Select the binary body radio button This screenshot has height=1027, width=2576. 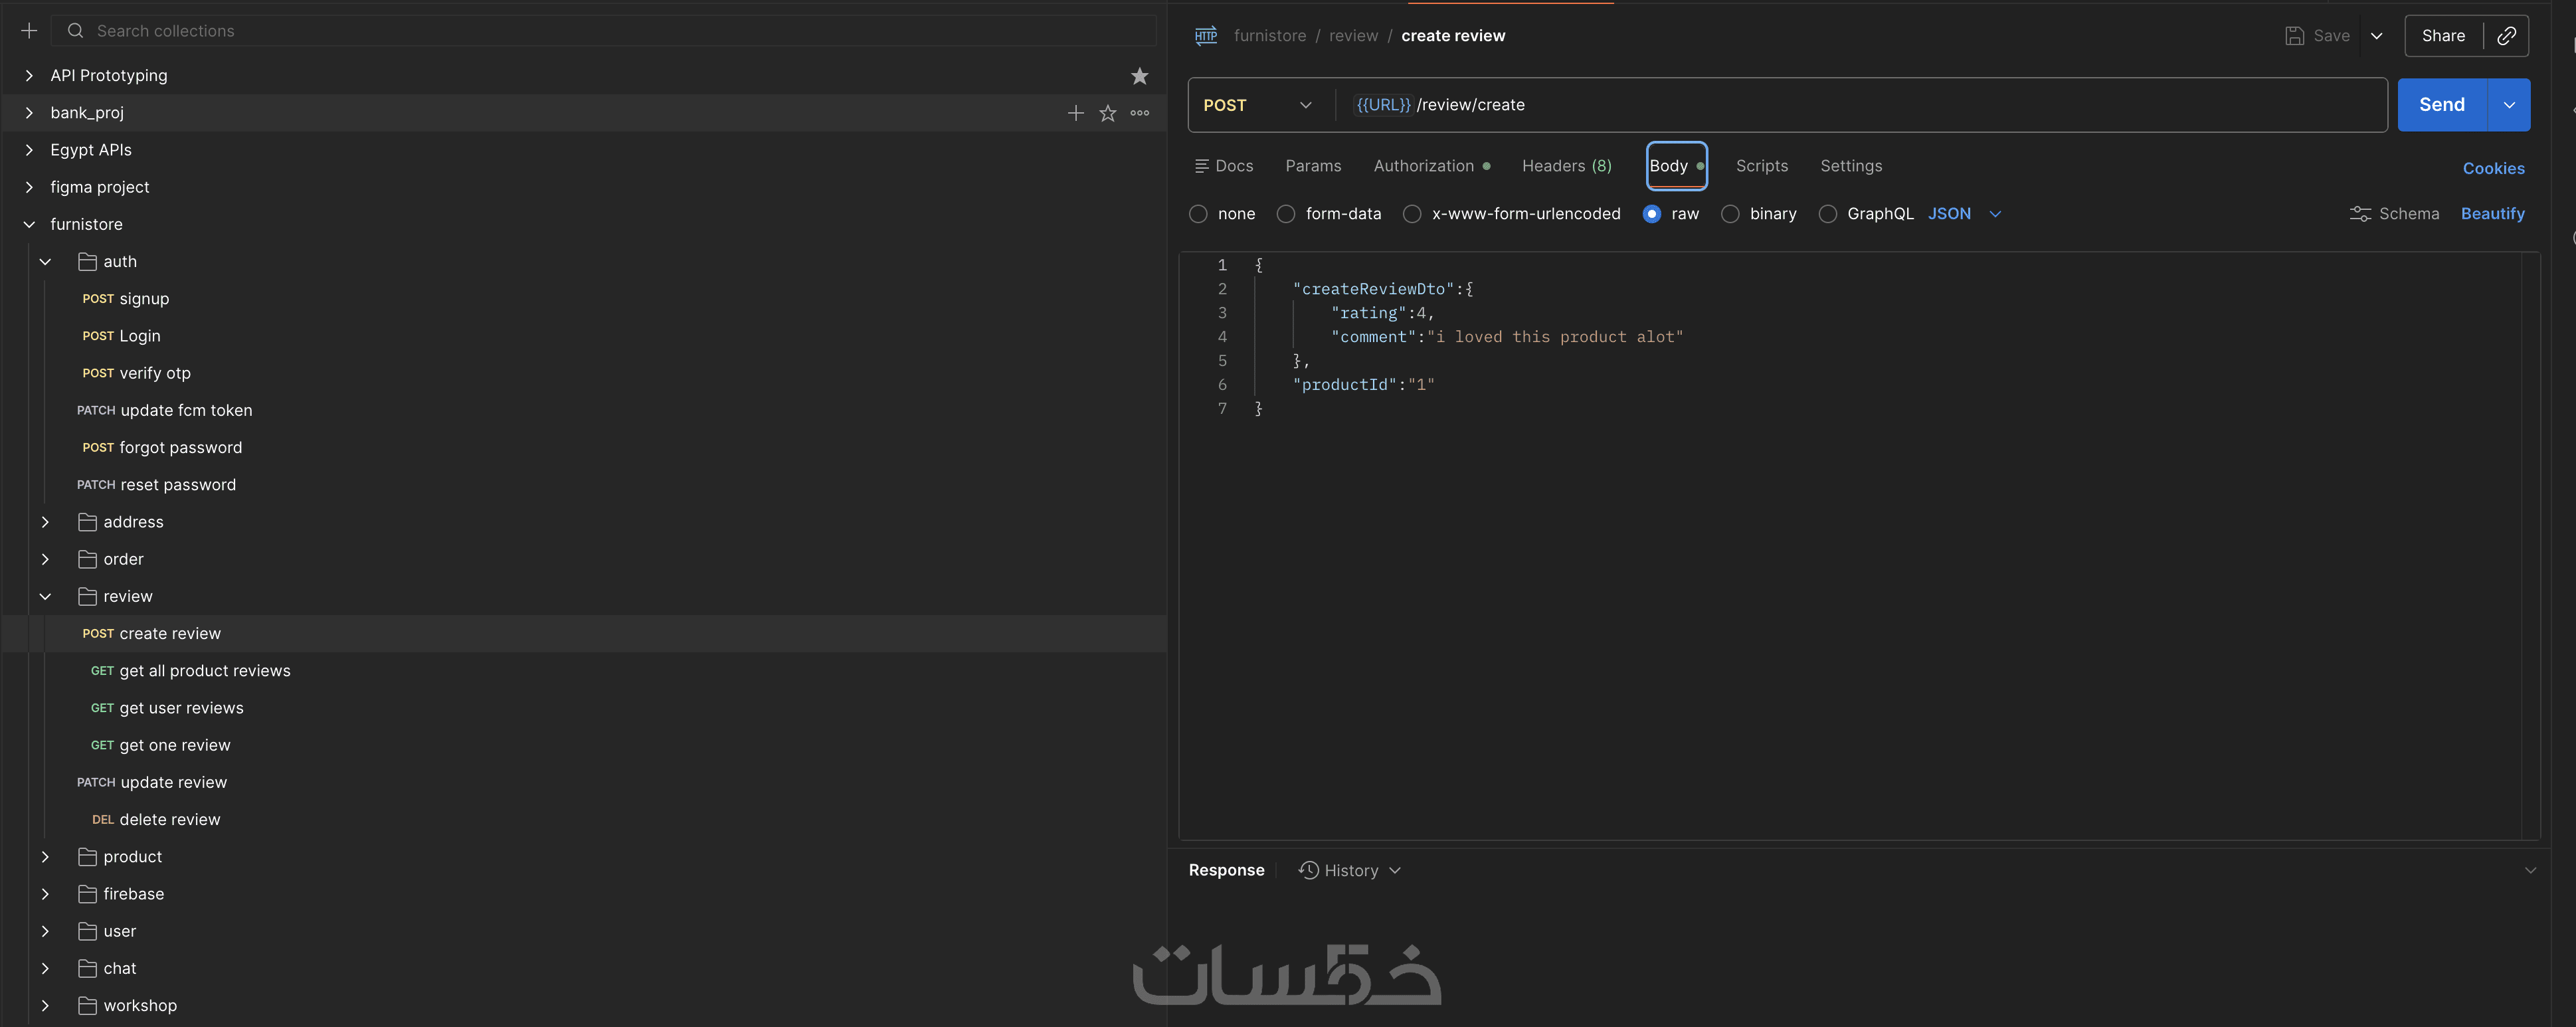(x=1730, y=214)
